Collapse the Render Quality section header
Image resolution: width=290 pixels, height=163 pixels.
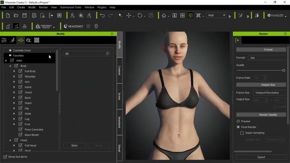point(261,115)
